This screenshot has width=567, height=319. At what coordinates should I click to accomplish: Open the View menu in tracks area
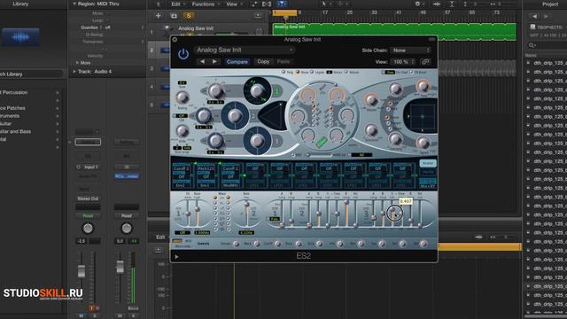pos(233,4)
